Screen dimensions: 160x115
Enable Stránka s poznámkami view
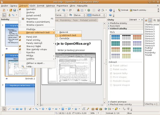coord(20,22)
